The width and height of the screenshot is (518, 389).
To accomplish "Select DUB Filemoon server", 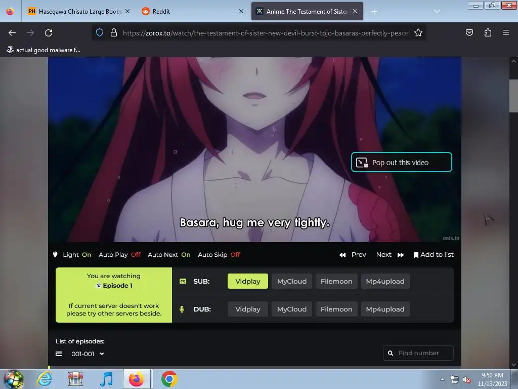I will tap(336, 309).
